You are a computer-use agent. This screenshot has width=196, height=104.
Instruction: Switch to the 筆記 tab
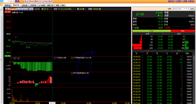click(x=63, y=5)
